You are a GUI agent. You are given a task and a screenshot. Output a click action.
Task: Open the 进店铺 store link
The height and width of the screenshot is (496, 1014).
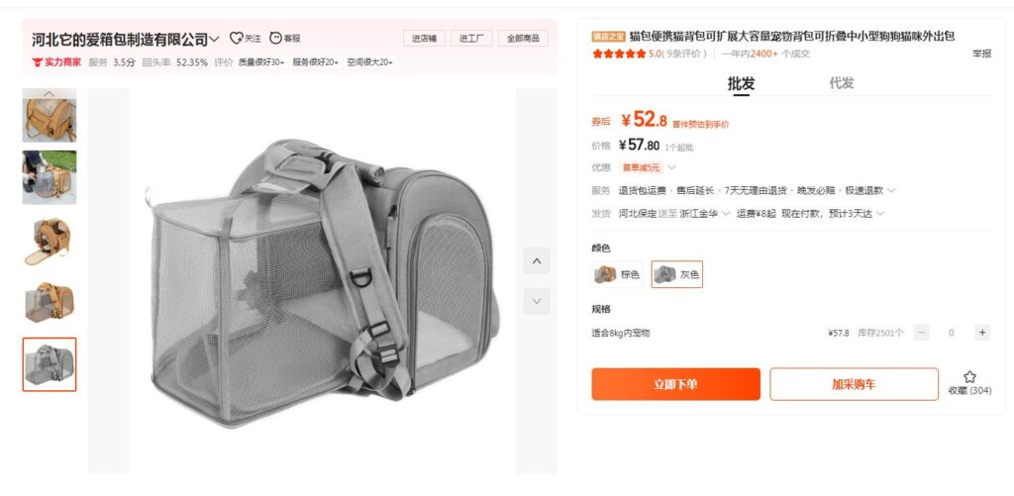pyautogui.click(x=424, y=39)
